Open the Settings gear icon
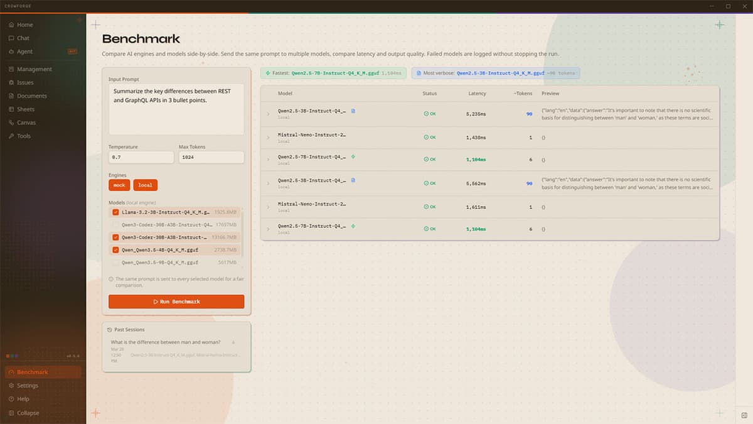Screen dimensions: 753x424 tap(11, 386)
